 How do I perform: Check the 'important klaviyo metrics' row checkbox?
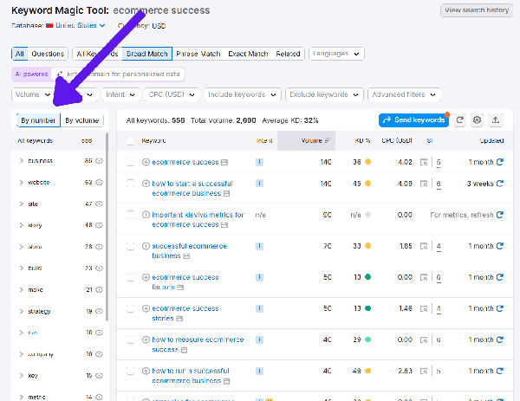130,215
